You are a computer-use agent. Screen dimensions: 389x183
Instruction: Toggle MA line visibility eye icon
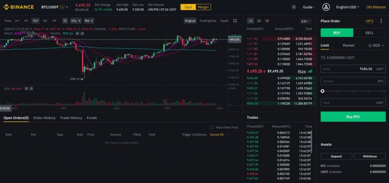coord(77,33)
